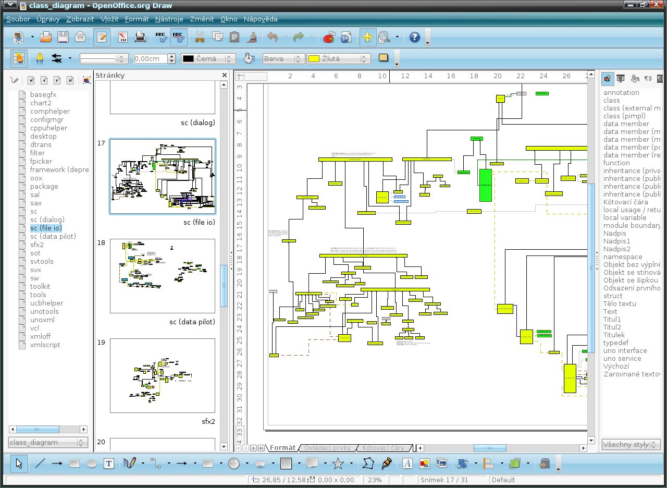The image size is (667, 488).
Task: Open the Všechny styly filter dropdown
Action: click(631, 444)
